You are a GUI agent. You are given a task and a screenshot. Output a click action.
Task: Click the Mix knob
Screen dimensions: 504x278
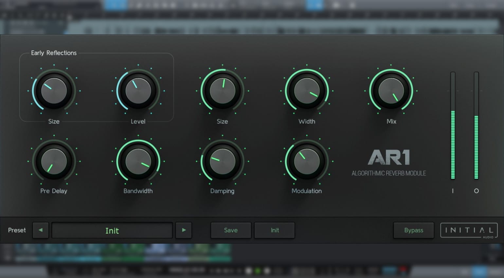pos(391,91)
